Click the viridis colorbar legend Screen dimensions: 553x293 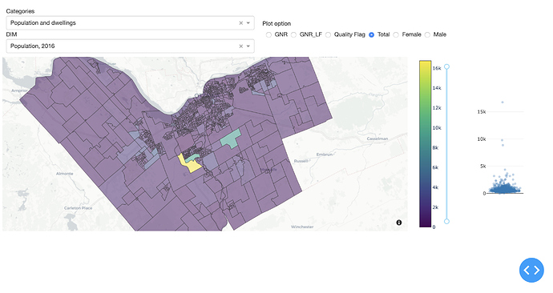click(426, 143)
